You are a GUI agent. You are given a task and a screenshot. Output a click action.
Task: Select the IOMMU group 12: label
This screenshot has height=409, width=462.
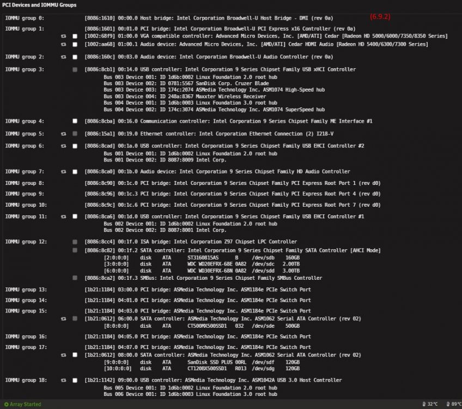coord(26,242)
